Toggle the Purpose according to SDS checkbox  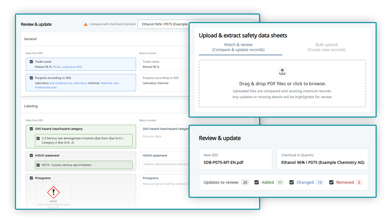31,78
